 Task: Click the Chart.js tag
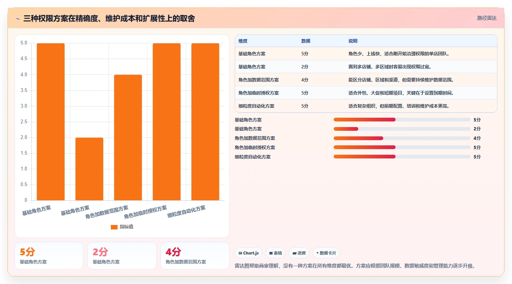coord(249,253)
